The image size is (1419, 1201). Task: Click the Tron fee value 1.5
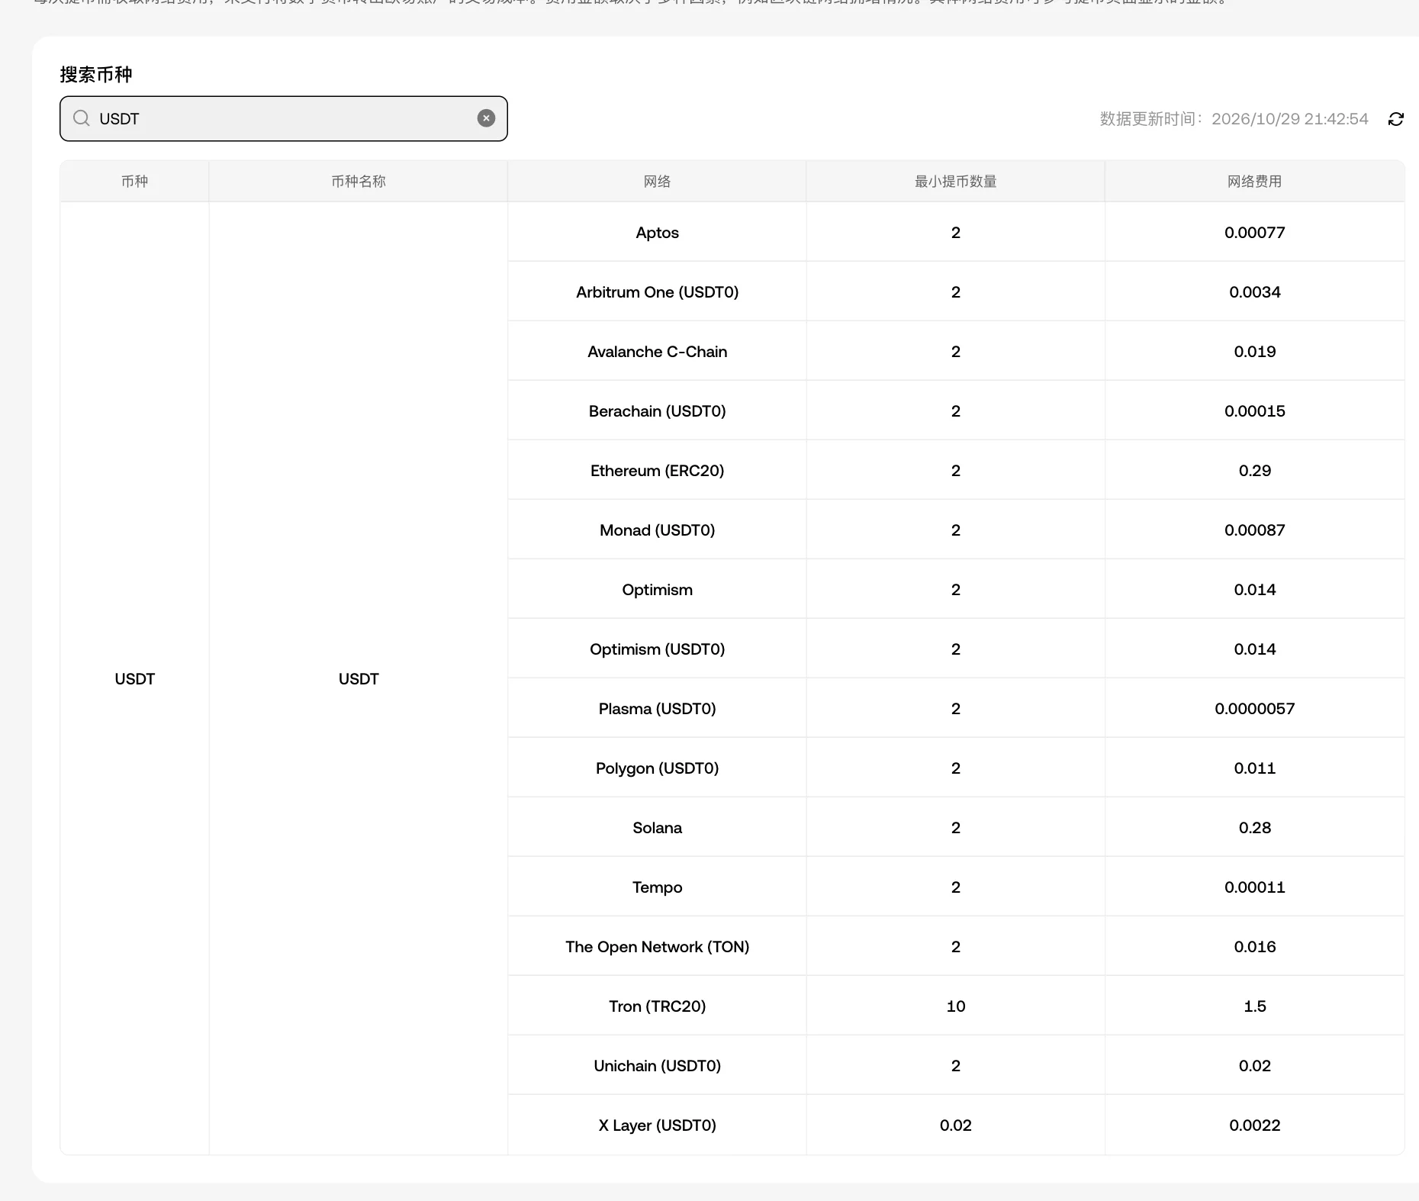(x=1254, y=1006)
